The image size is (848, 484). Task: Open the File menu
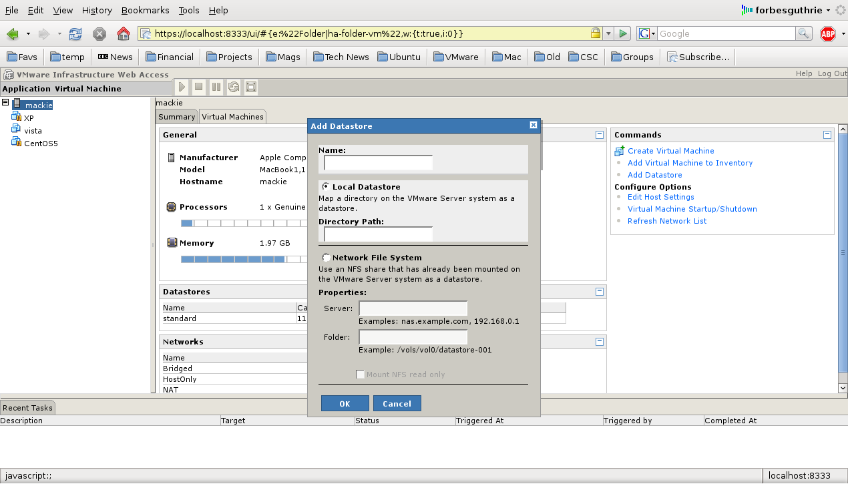(x=12, y=10)
